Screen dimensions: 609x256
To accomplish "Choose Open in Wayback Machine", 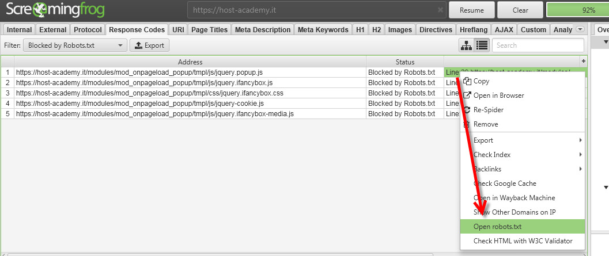I will click(523, 198).
